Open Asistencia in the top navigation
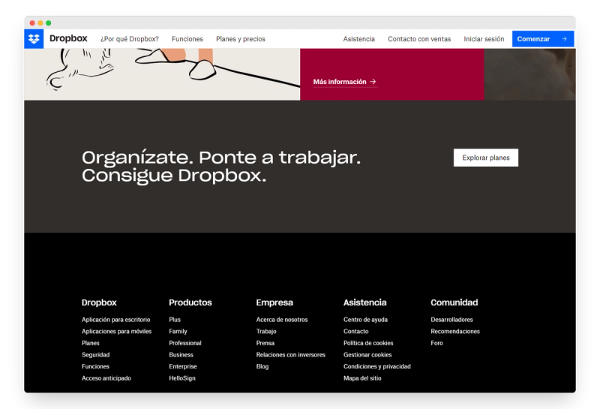600x409 pixels. [359, 39]
